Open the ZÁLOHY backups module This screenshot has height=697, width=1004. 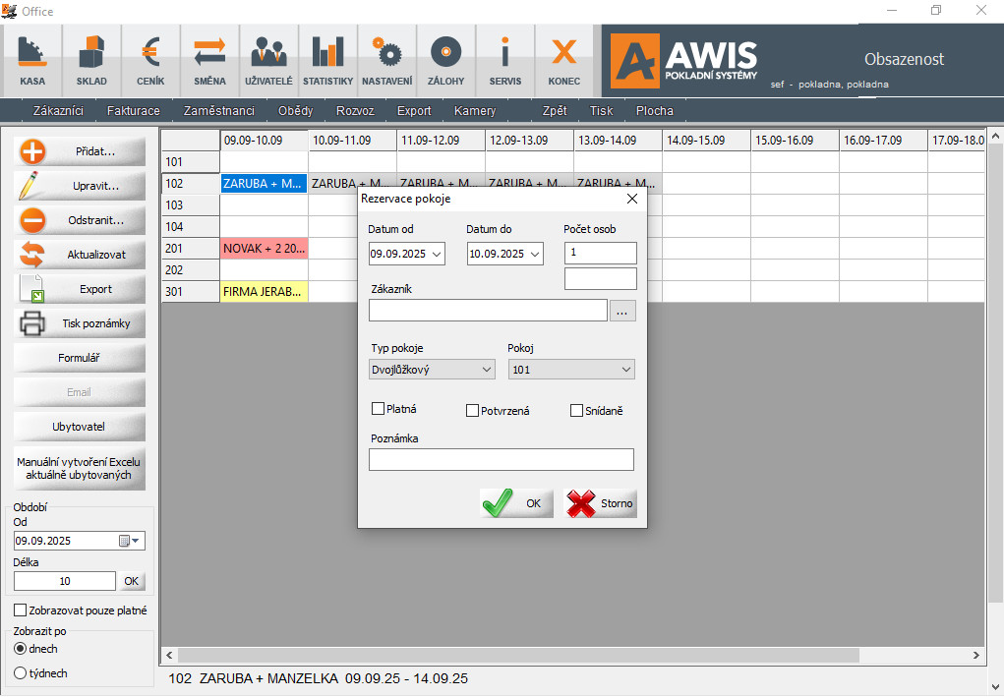pos(445,61)
